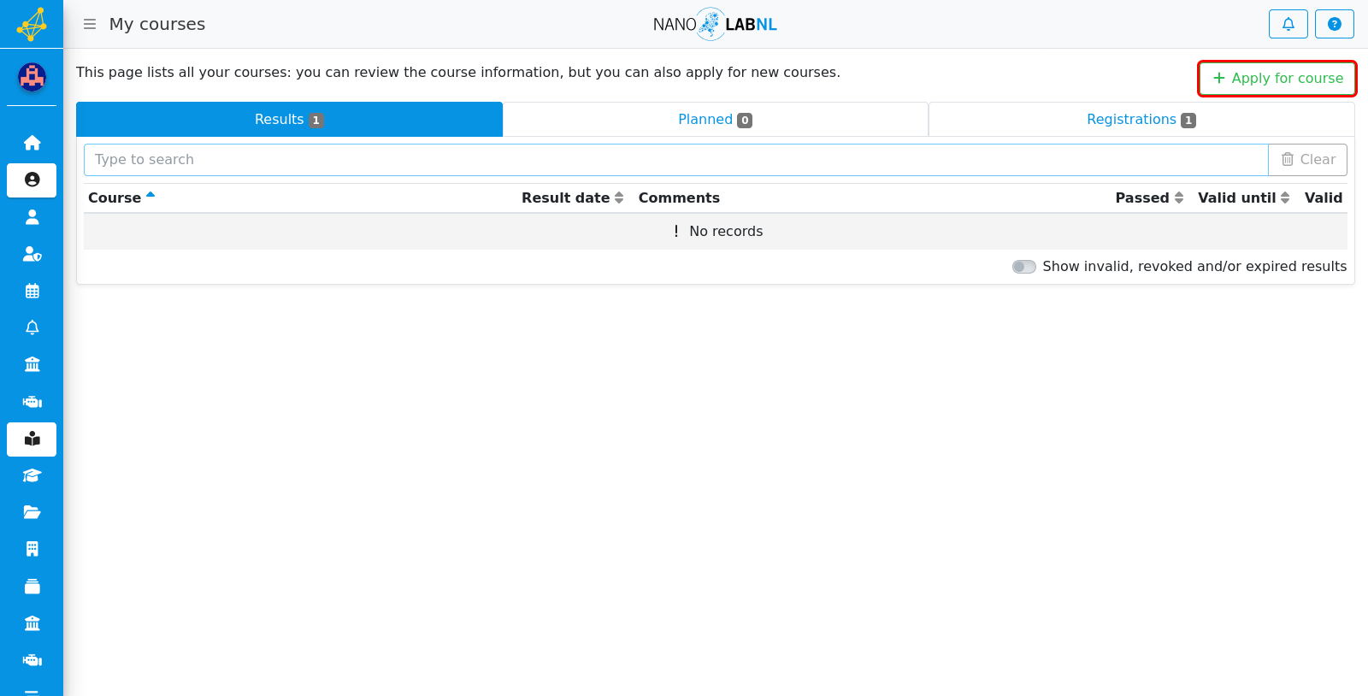
Task: Open the open-folder icon in sidebar
Action: 32,512
